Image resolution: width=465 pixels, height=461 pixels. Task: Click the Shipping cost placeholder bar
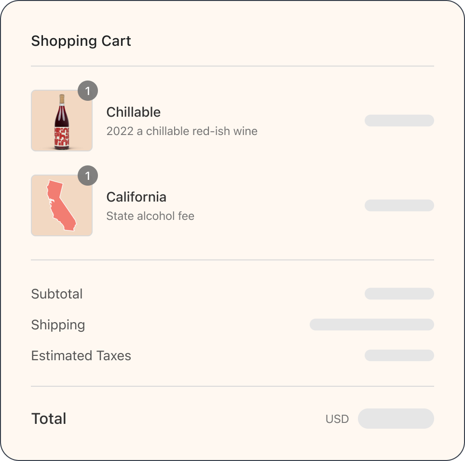click(372, 325)
